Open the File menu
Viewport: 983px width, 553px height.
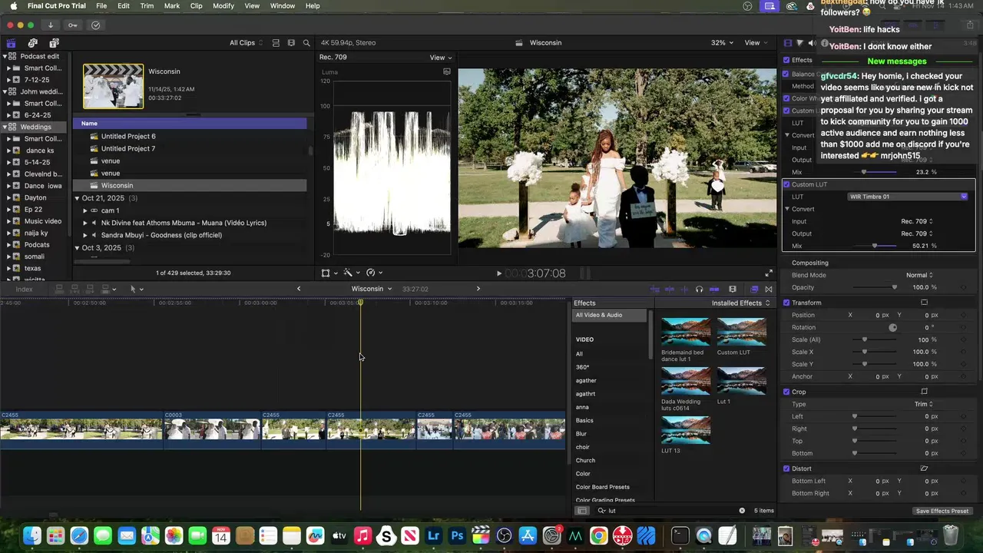pyautogui.click(x=101, y=6)
